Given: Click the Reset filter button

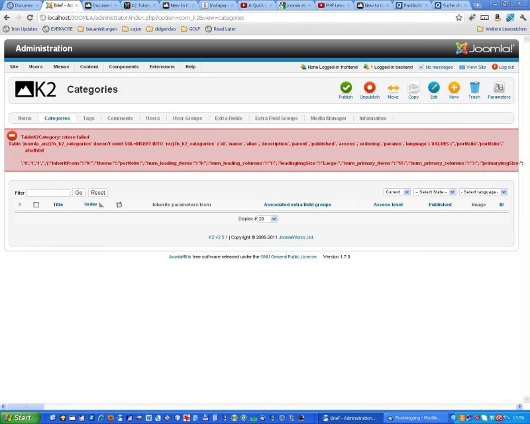Looking at the screenshot, I should 98,193.
